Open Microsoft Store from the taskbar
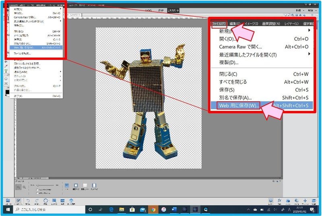The width and height of the screenshot is (322, 216). click(132, 210)
